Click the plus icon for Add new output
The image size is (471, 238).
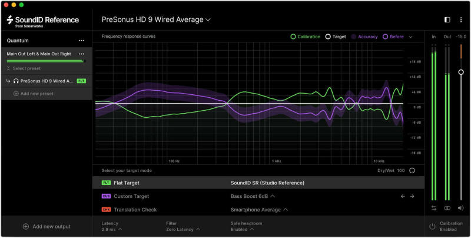tap(26, 227)
